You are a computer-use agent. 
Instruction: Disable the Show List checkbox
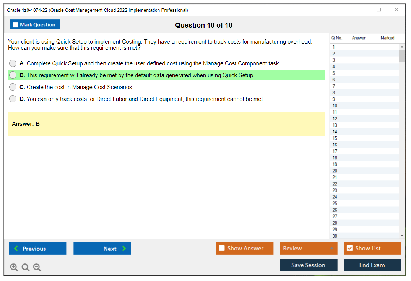coord(349,248)
